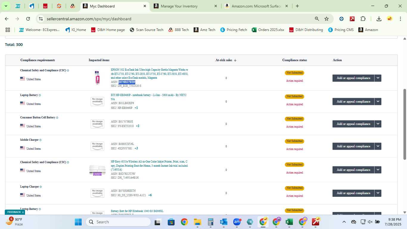This screenshot has width=407, height=229.
Task: Reload the Seller Central page
Action: [28, 19]
